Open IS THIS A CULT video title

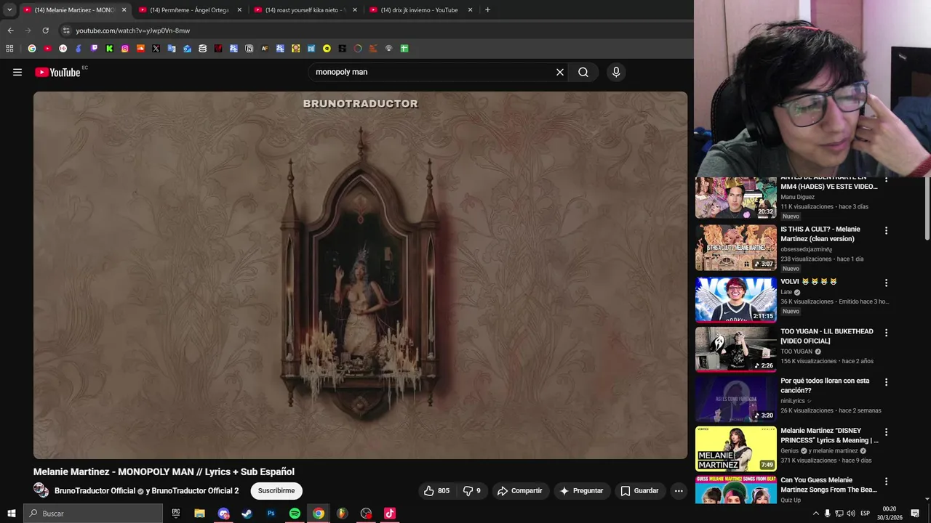tap(820, 234)
